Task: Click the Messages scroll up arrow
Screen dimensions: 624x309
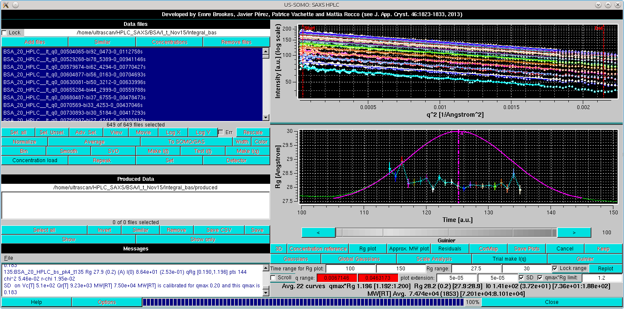Action: [266, 267]
